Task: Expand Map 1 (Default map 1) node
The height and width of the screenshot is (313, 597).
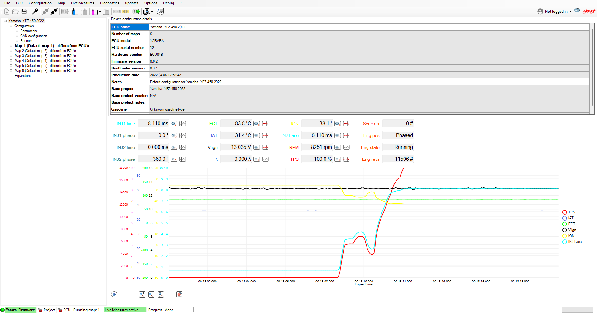Action: pos(11,46)
